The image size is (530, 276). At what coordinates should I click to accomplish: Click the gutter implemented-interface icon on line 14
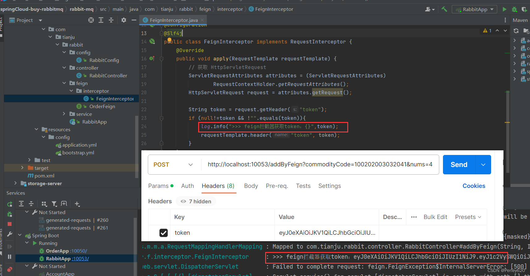tap(152, 41)
